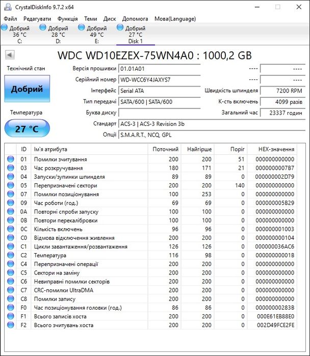Click status icon for 0C Кількість включень
Image resolution: width=310 pixels, height=356 pixels.
click(x=11, y=229)
